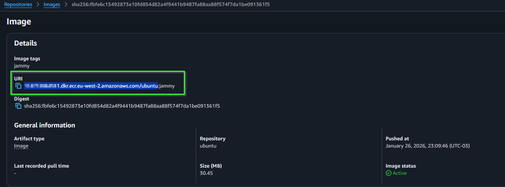The image size is (505, 187).
Task: Copy the image URI using the copy icon
Action: point(18,86)
